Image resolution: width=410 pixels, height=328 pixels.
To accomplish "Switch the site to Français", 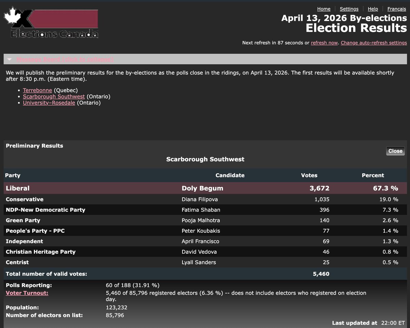I will pos(397,9).
